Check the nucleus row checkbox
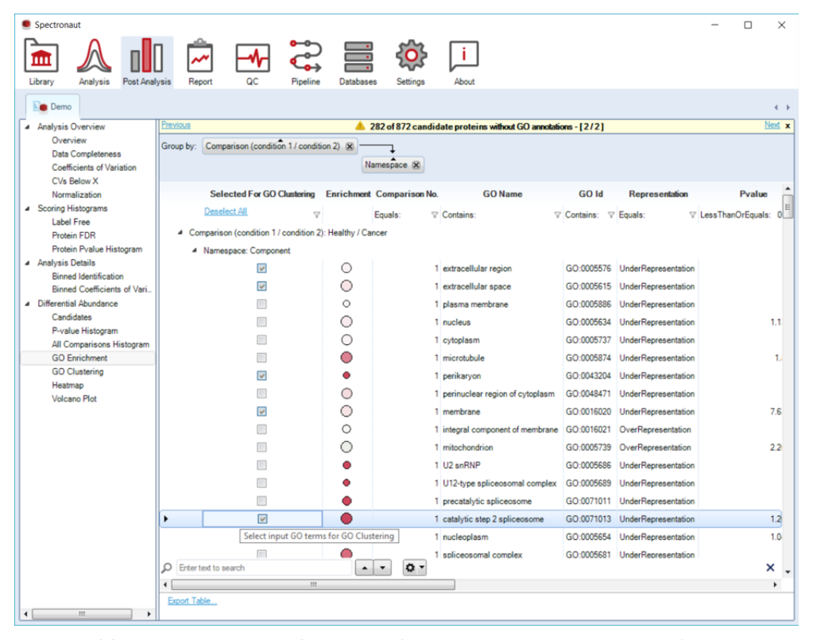The height and width of the screenshot is (640, 813). (261, 322)
